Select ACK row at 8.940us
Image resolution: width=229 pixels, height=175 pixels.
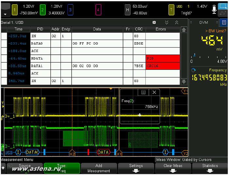[91, 73]
